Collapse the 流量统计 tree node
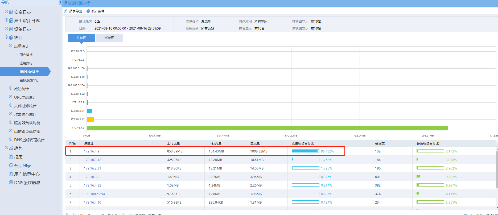 tap(11, 46)
